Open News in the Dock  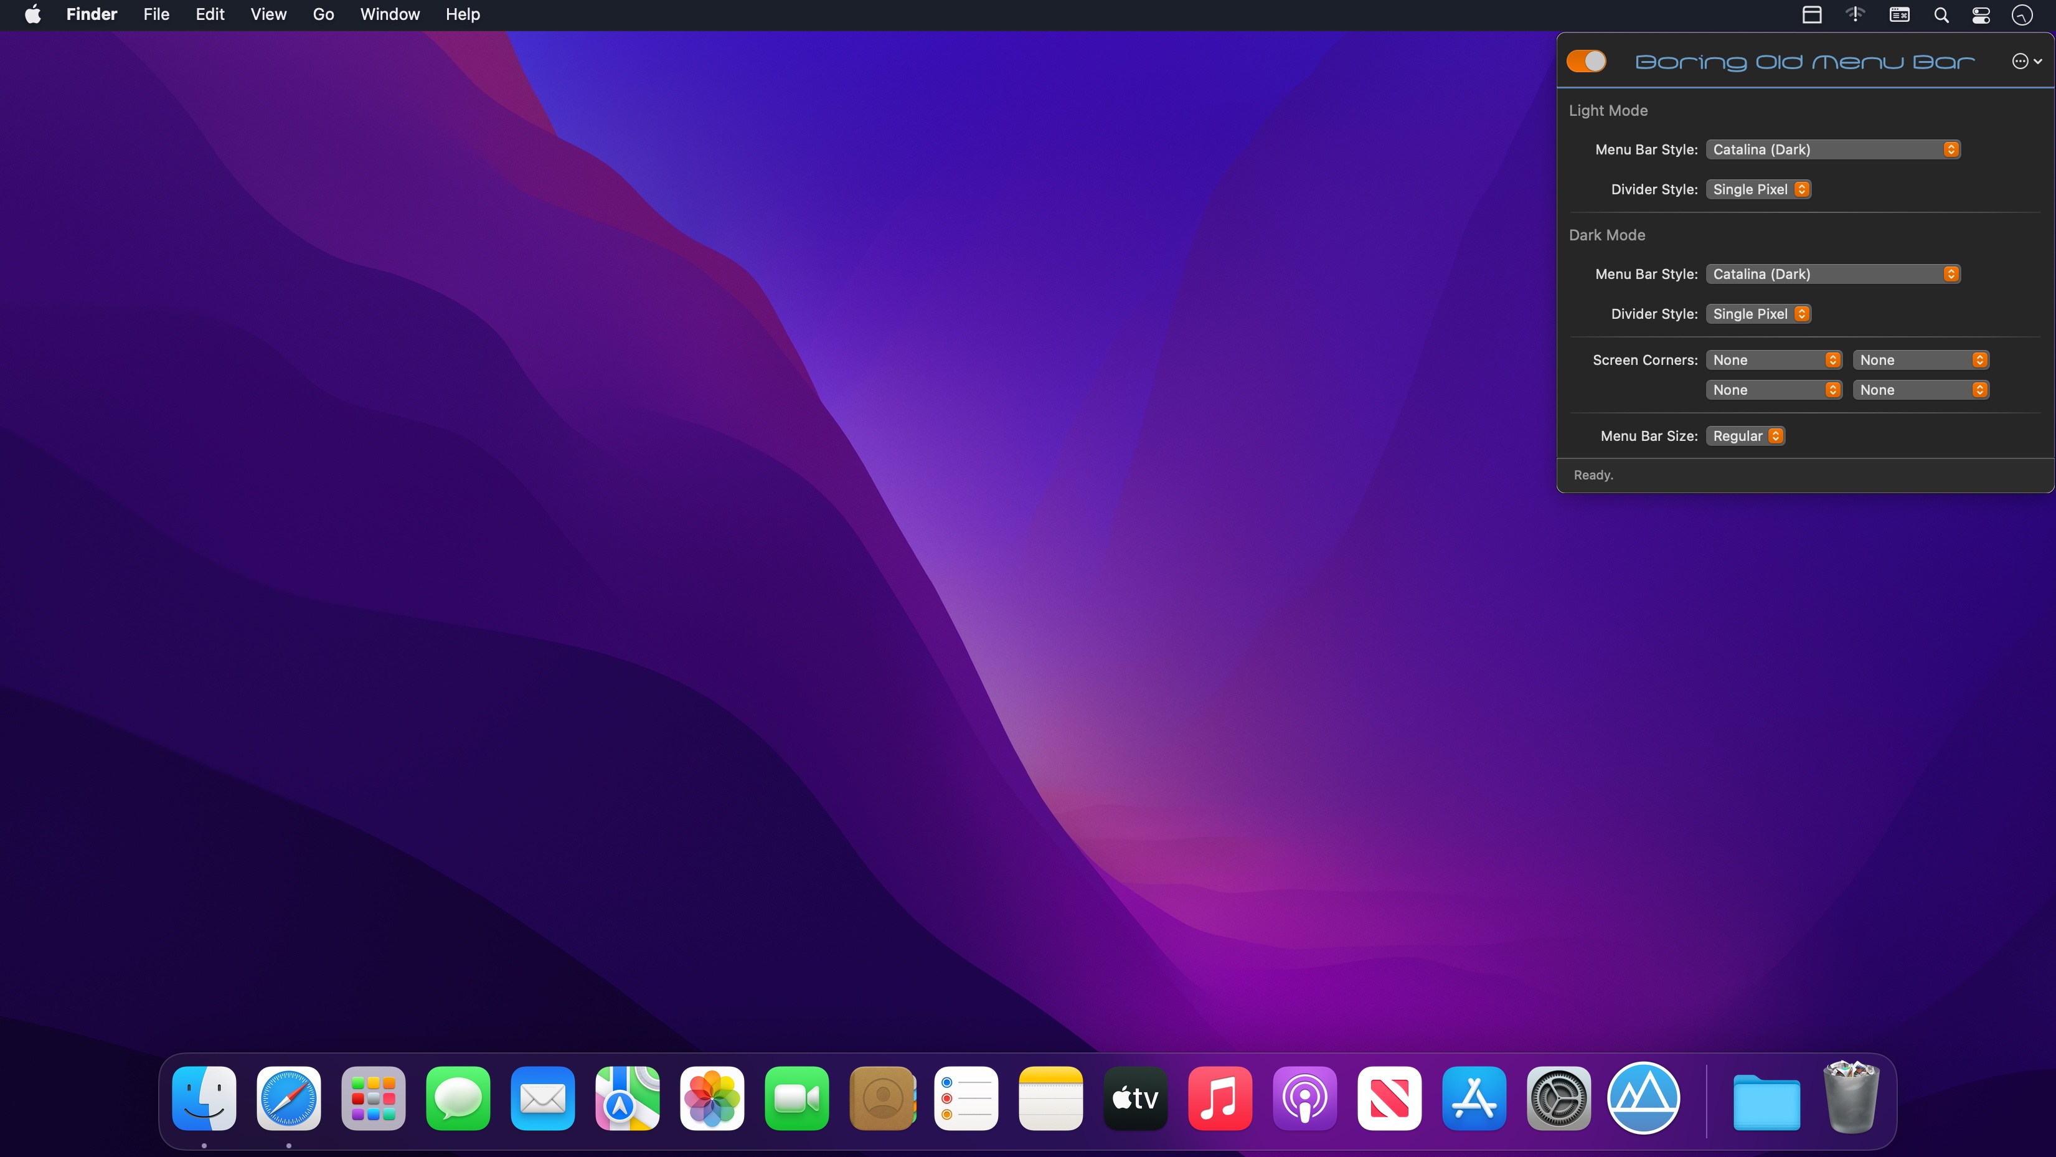pos(1390,1098)
